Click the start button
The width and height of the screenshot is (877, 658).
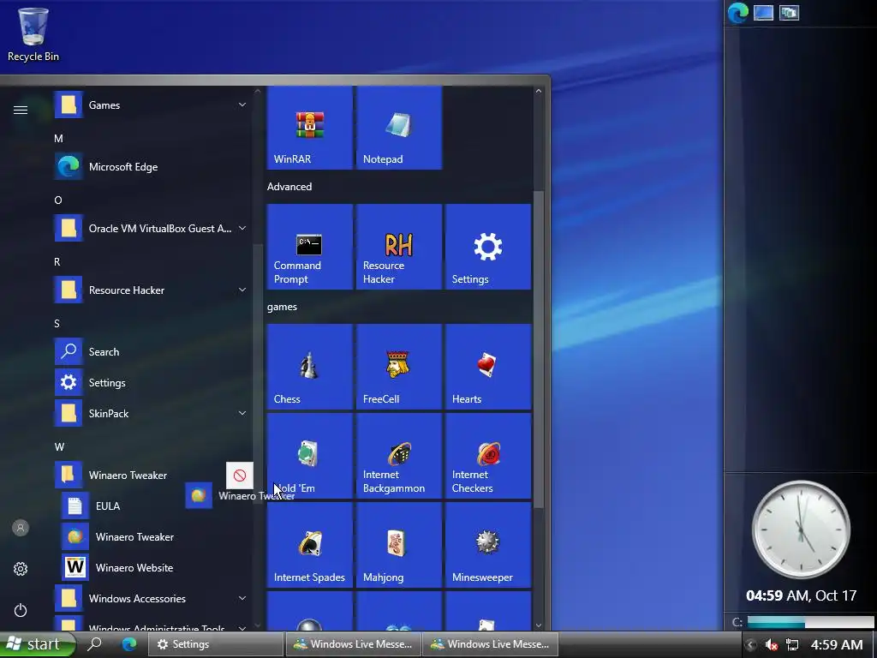tap(36, 644)
